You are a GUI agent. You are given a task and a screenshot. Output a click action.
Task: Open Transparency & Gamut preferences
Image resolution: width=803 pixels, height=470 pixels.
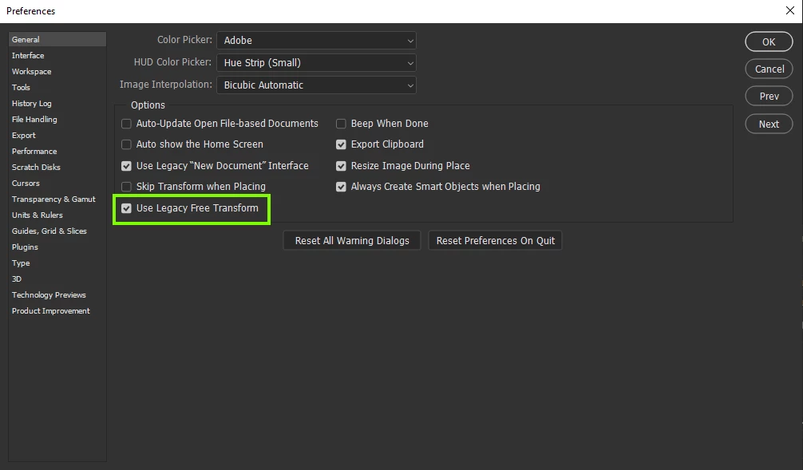53,199
